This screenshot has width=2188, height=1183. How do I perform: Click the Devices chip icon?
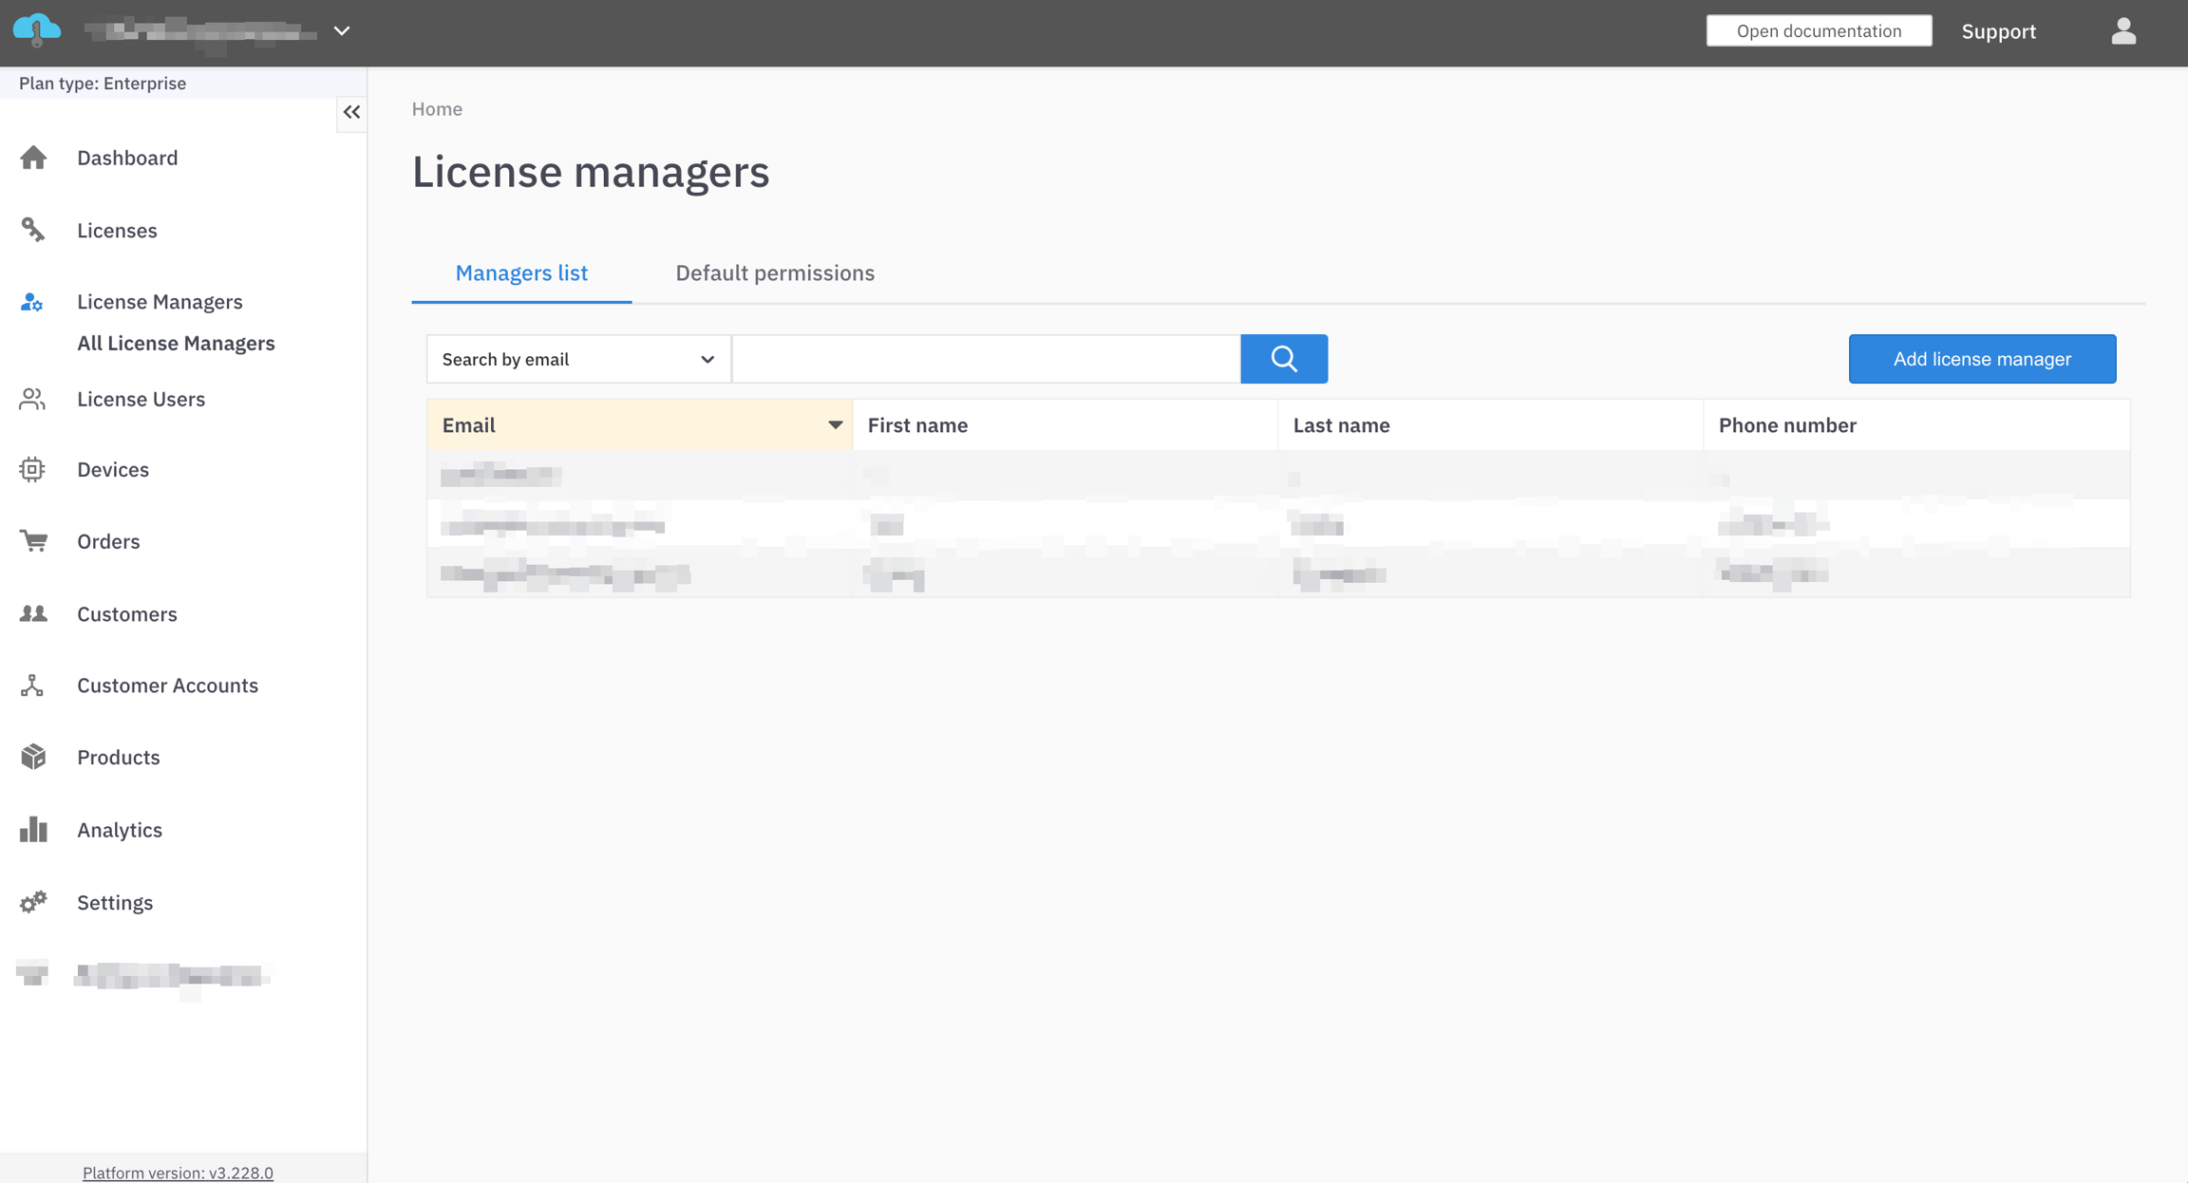coord(32,469)
